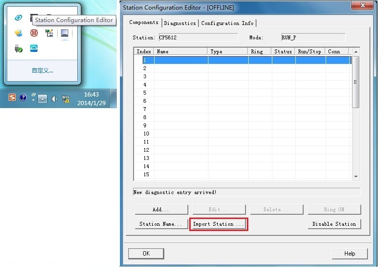Image resolution: width=378 pixels, height=268 pixels.
Task: Click the Status column header
Action: pyautogui.click(x=283, y=51)
